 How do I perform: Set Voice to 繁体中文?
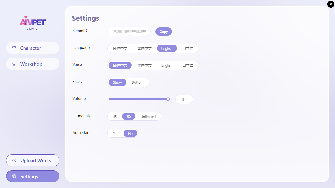point(144,65)
